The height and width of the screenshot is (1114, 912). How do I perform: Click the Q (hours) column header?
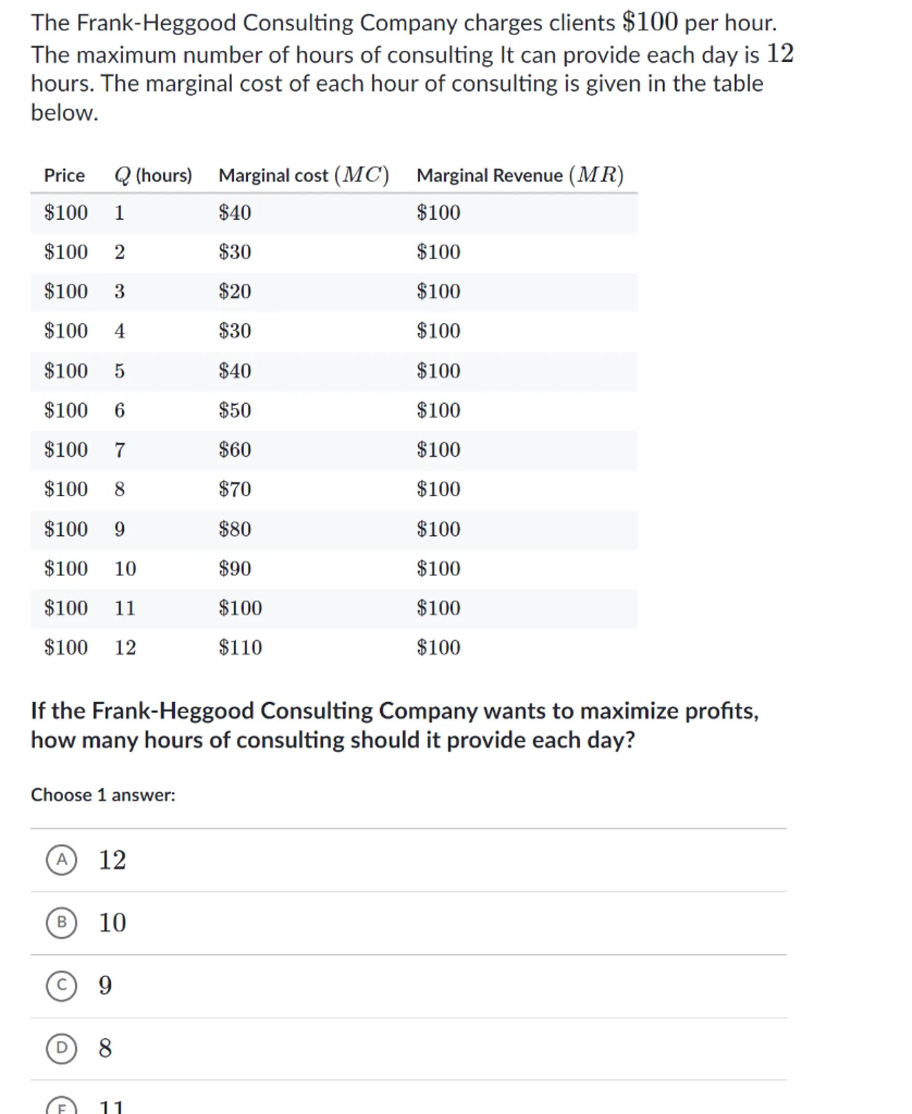click(x=153, y=176)
